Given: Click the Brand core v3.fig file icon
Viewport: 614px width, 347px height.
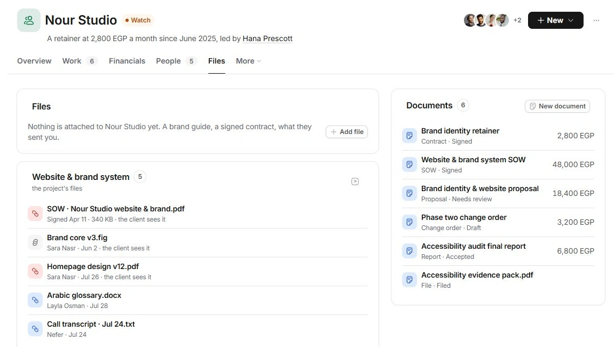Looking at the screenshot, I should point(35,242).
